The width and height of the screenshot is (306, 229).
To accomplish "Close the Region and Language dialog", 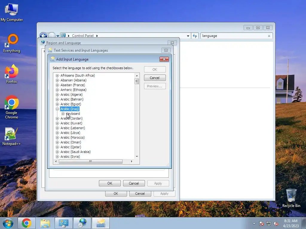I will click(172, 43).
